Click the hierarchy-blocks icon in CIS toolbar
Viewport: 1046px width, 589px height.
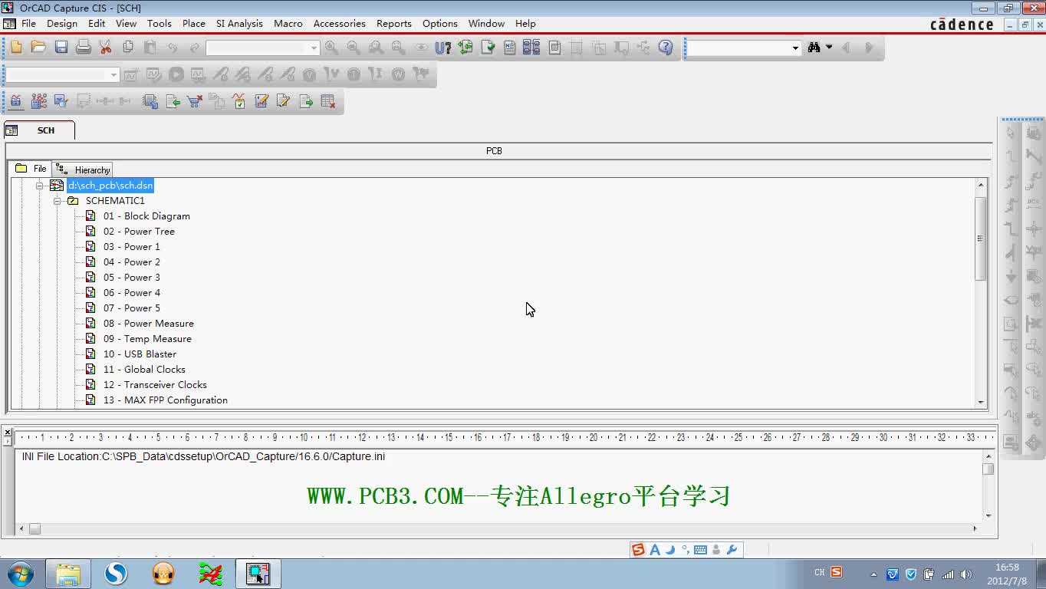click(38, 101)
